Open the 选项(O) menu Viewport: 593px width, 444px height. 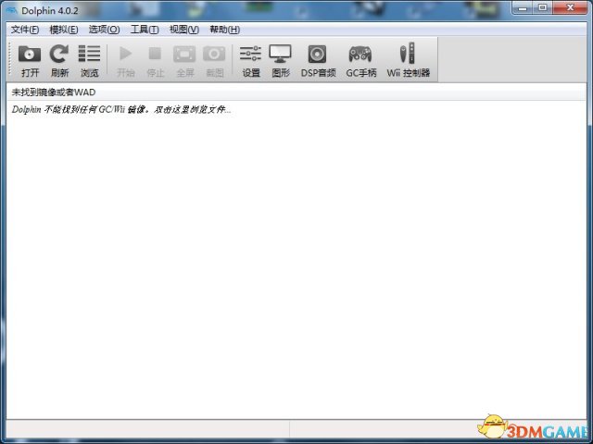click(105, 30)
